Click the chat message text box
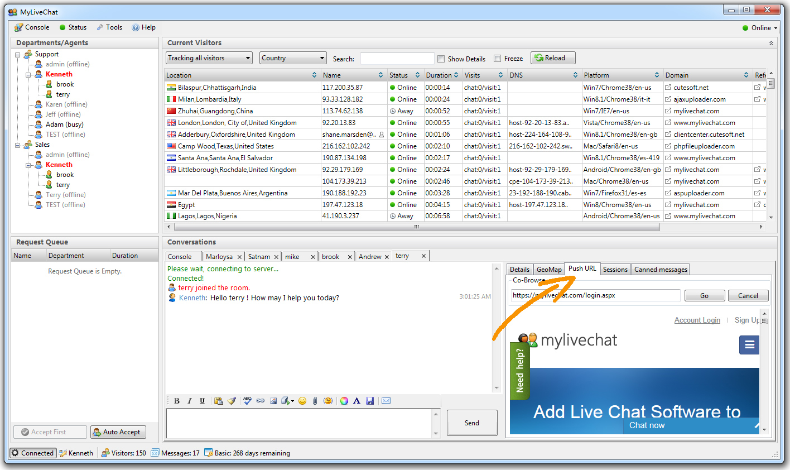Viewport: 790px width, 470px height. tap(299, 423)
